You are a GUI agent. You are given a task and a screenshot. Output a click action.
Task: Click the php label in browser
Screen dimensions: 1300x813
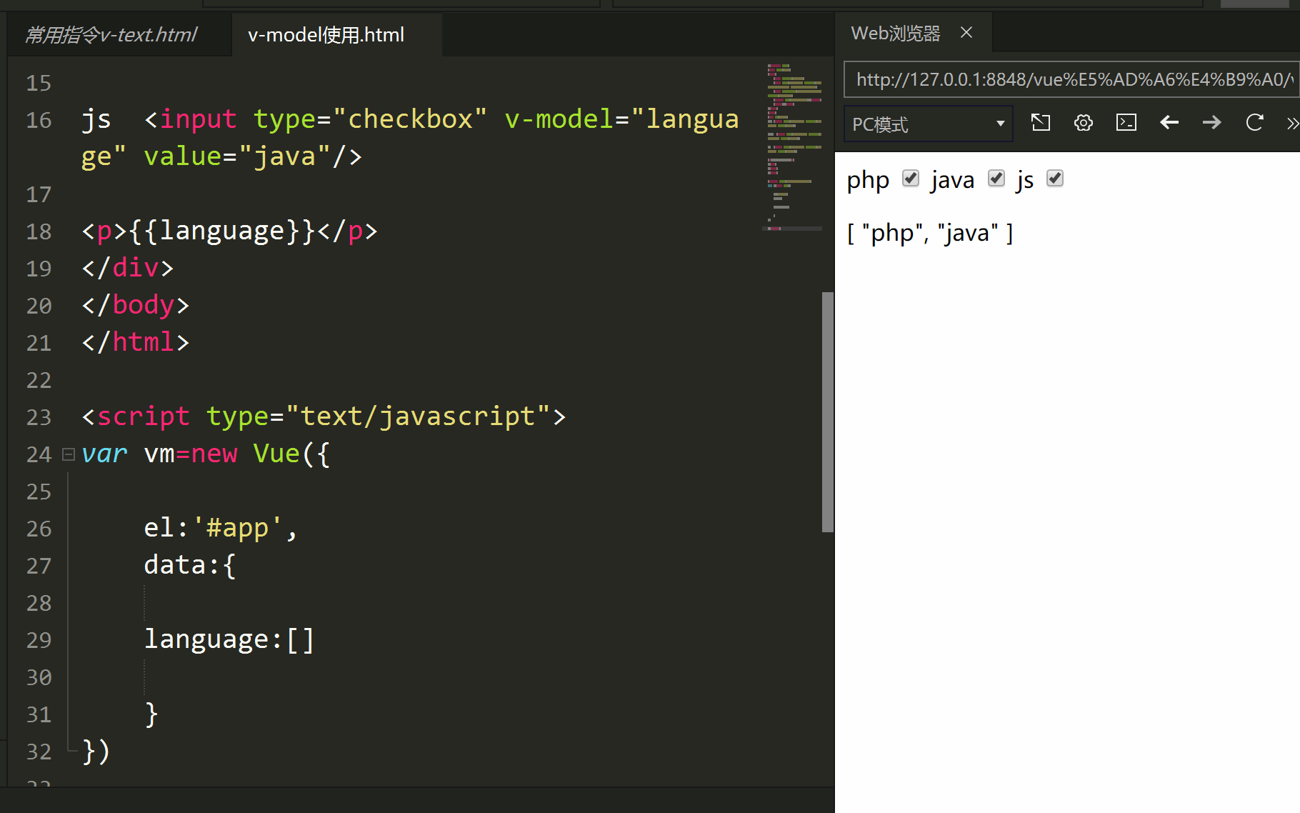[x=868, y=180]
